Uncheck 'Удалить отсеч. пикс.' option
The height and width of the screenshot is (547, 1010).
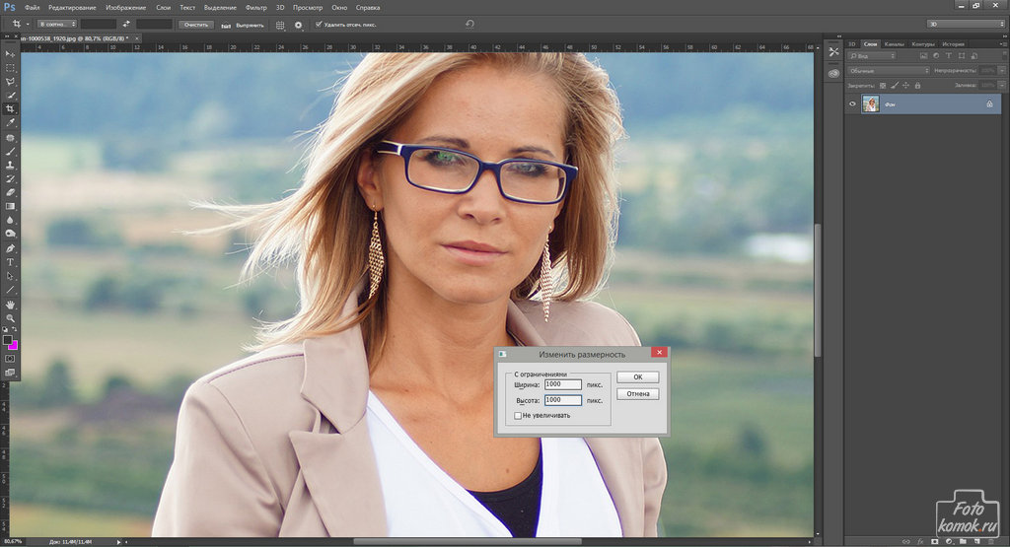[318, 24]
